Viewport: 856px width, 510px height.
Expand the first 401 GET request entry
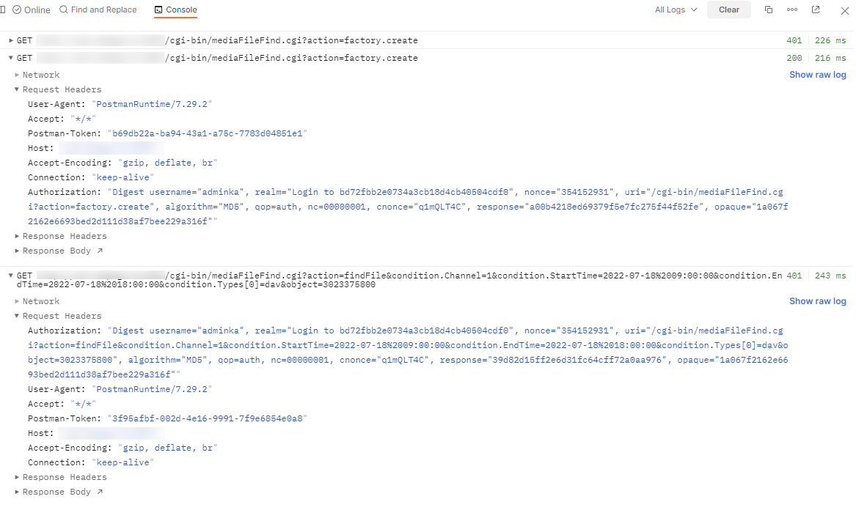pyautogui.click(x=11, y=40)
